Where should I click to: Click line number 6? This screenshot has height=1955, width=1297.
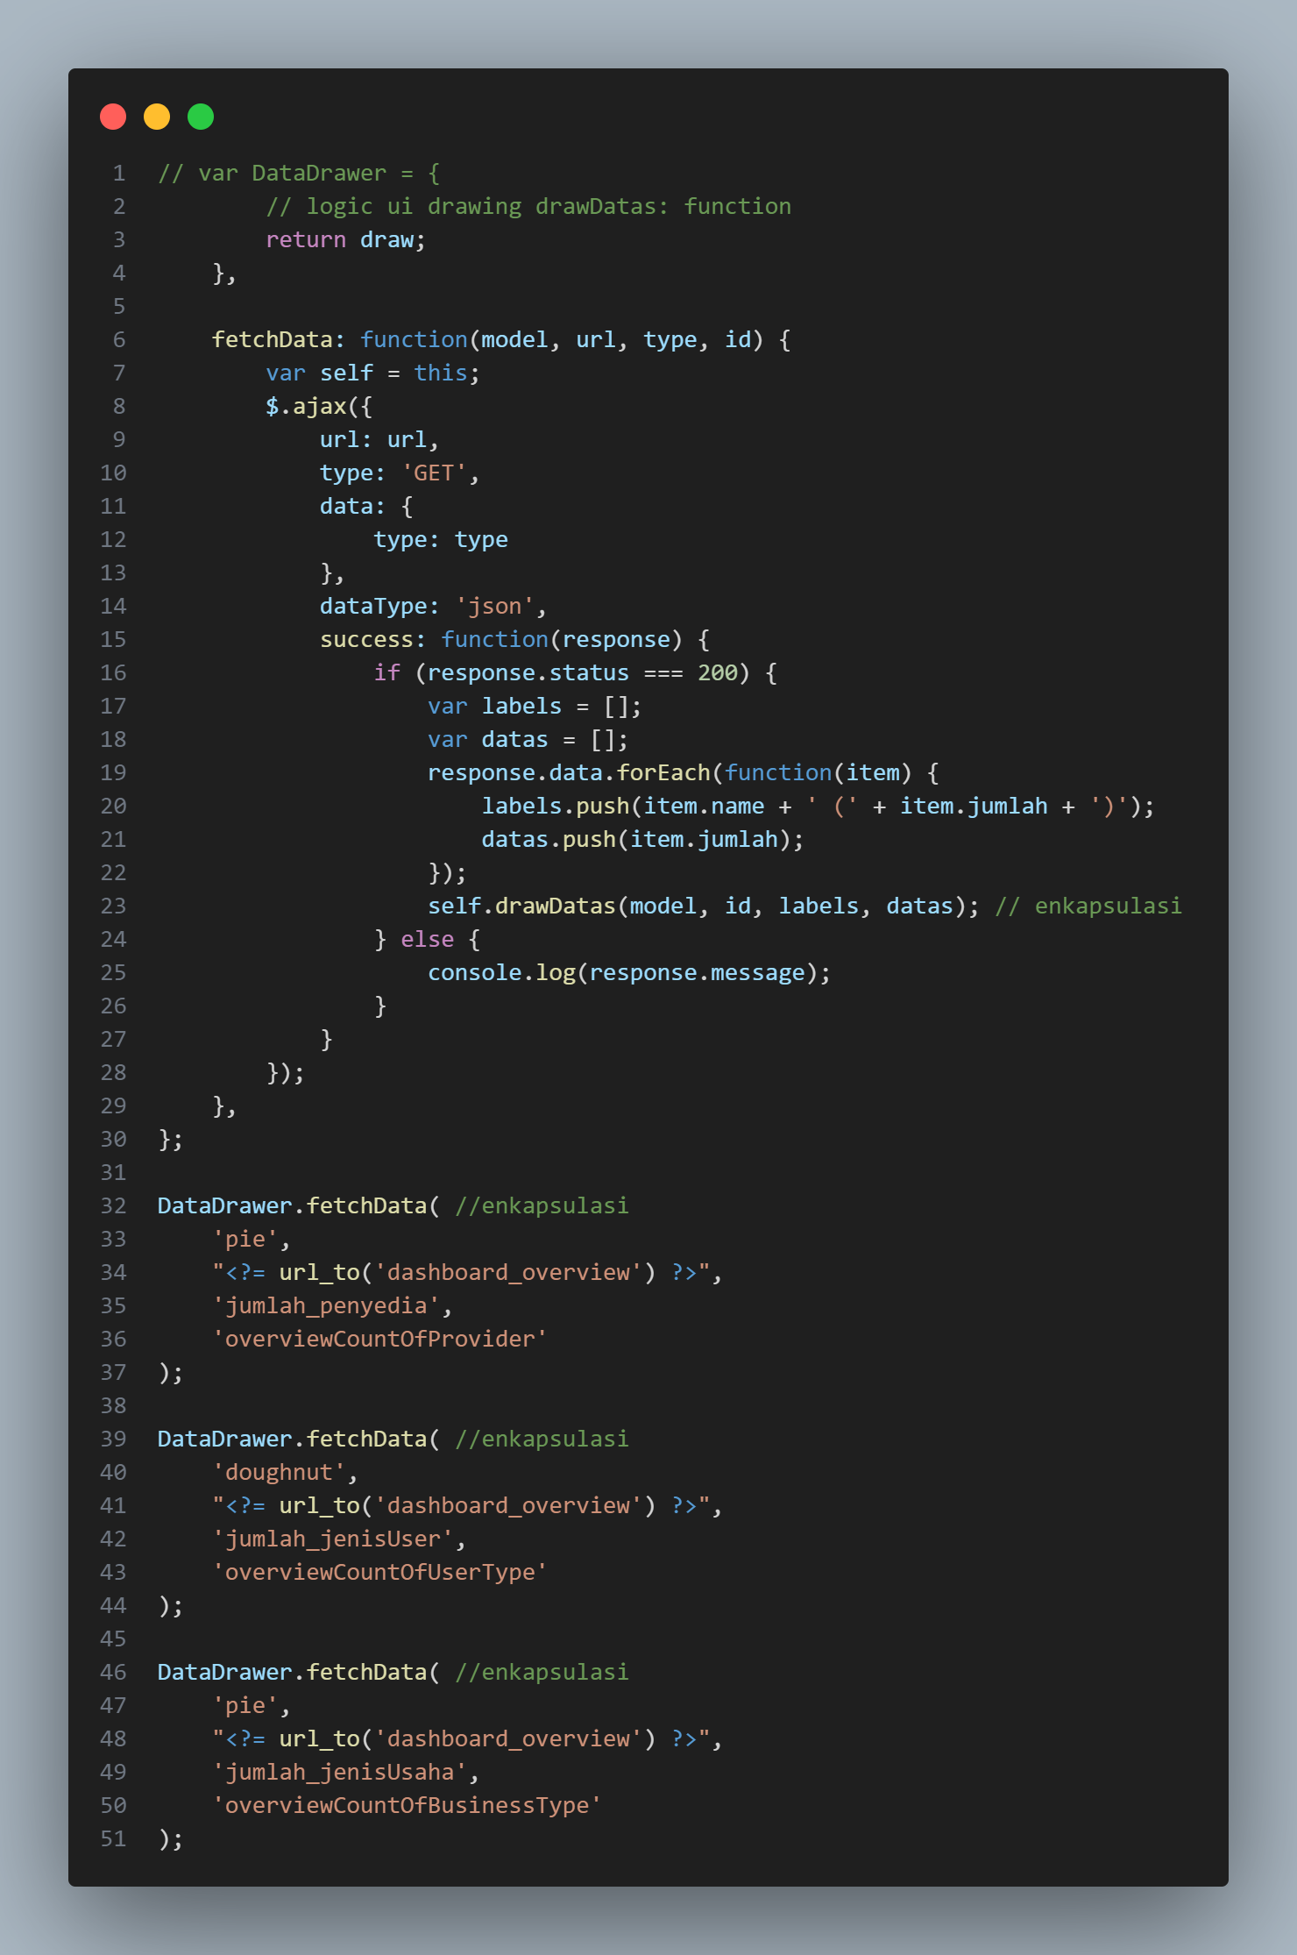[x=119, y=340]
